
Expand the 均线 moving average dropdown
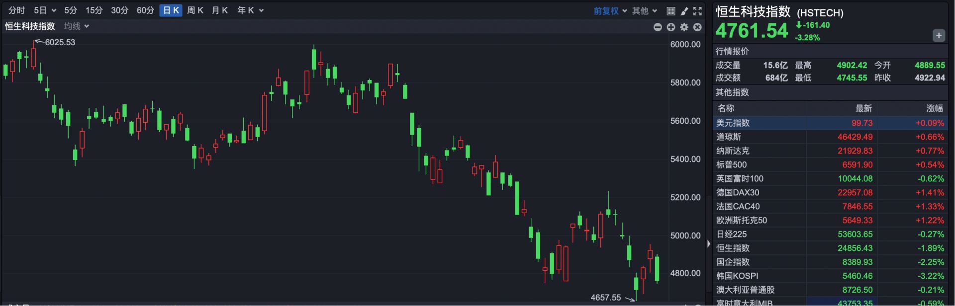(x=77, y=26)
